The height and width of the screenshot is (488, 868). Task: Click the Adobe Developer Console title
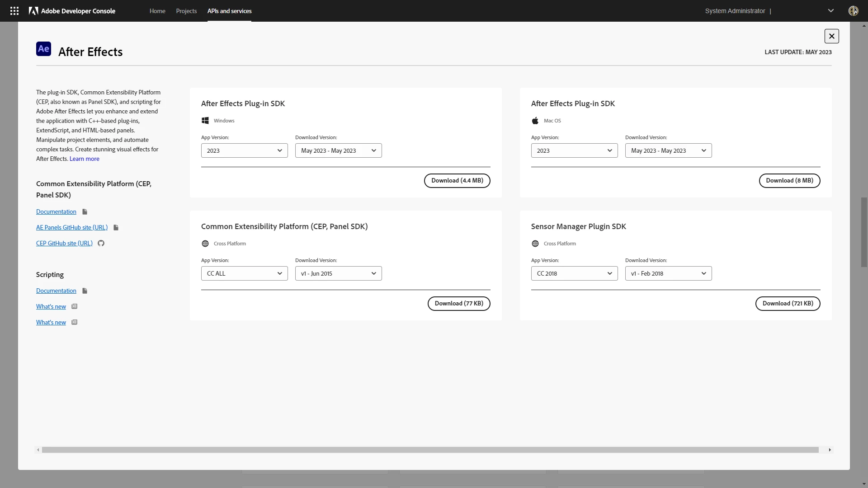pos(78,11)
